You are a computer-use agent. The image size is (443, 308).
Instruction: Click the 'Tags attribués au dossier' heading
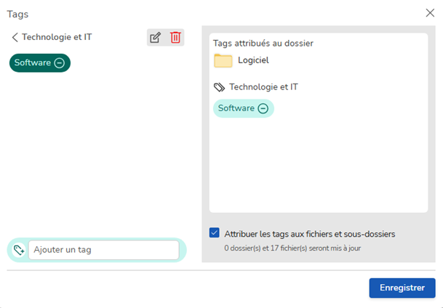[263, 44]
